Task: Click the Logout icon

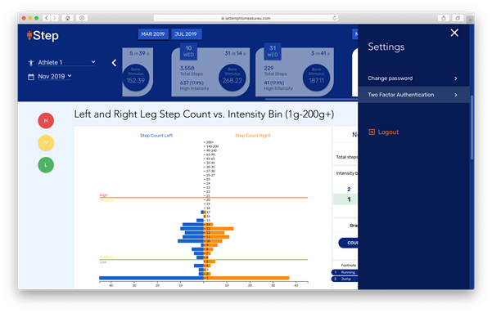Action: (372, 132)
